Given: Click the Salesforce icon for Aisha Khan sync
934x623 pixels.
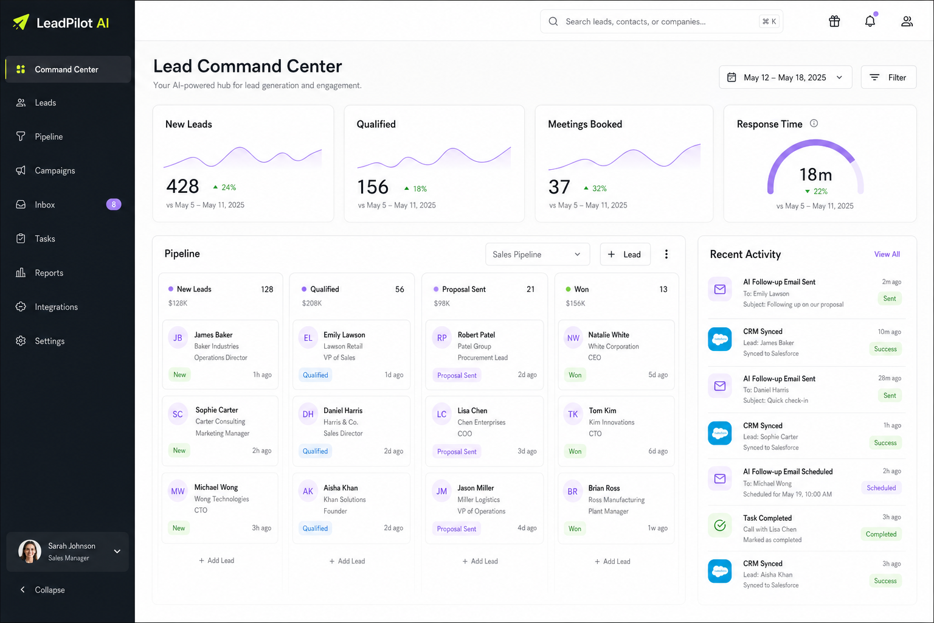Looking at the screenshot, I should coord(720,571).
